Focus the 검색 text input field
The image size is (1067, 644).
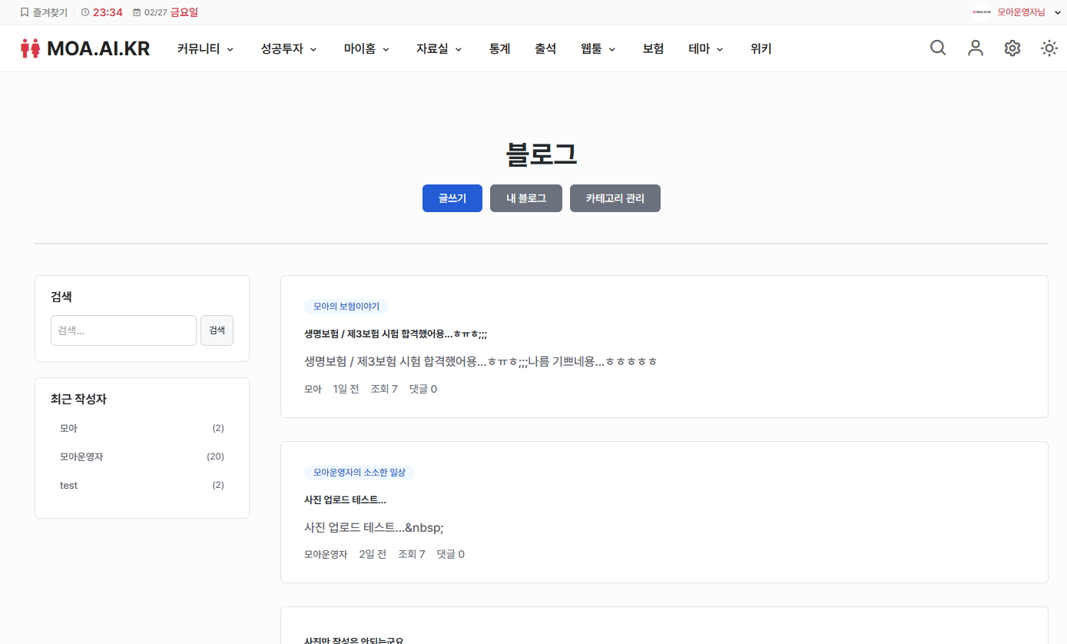coord(124,330)
